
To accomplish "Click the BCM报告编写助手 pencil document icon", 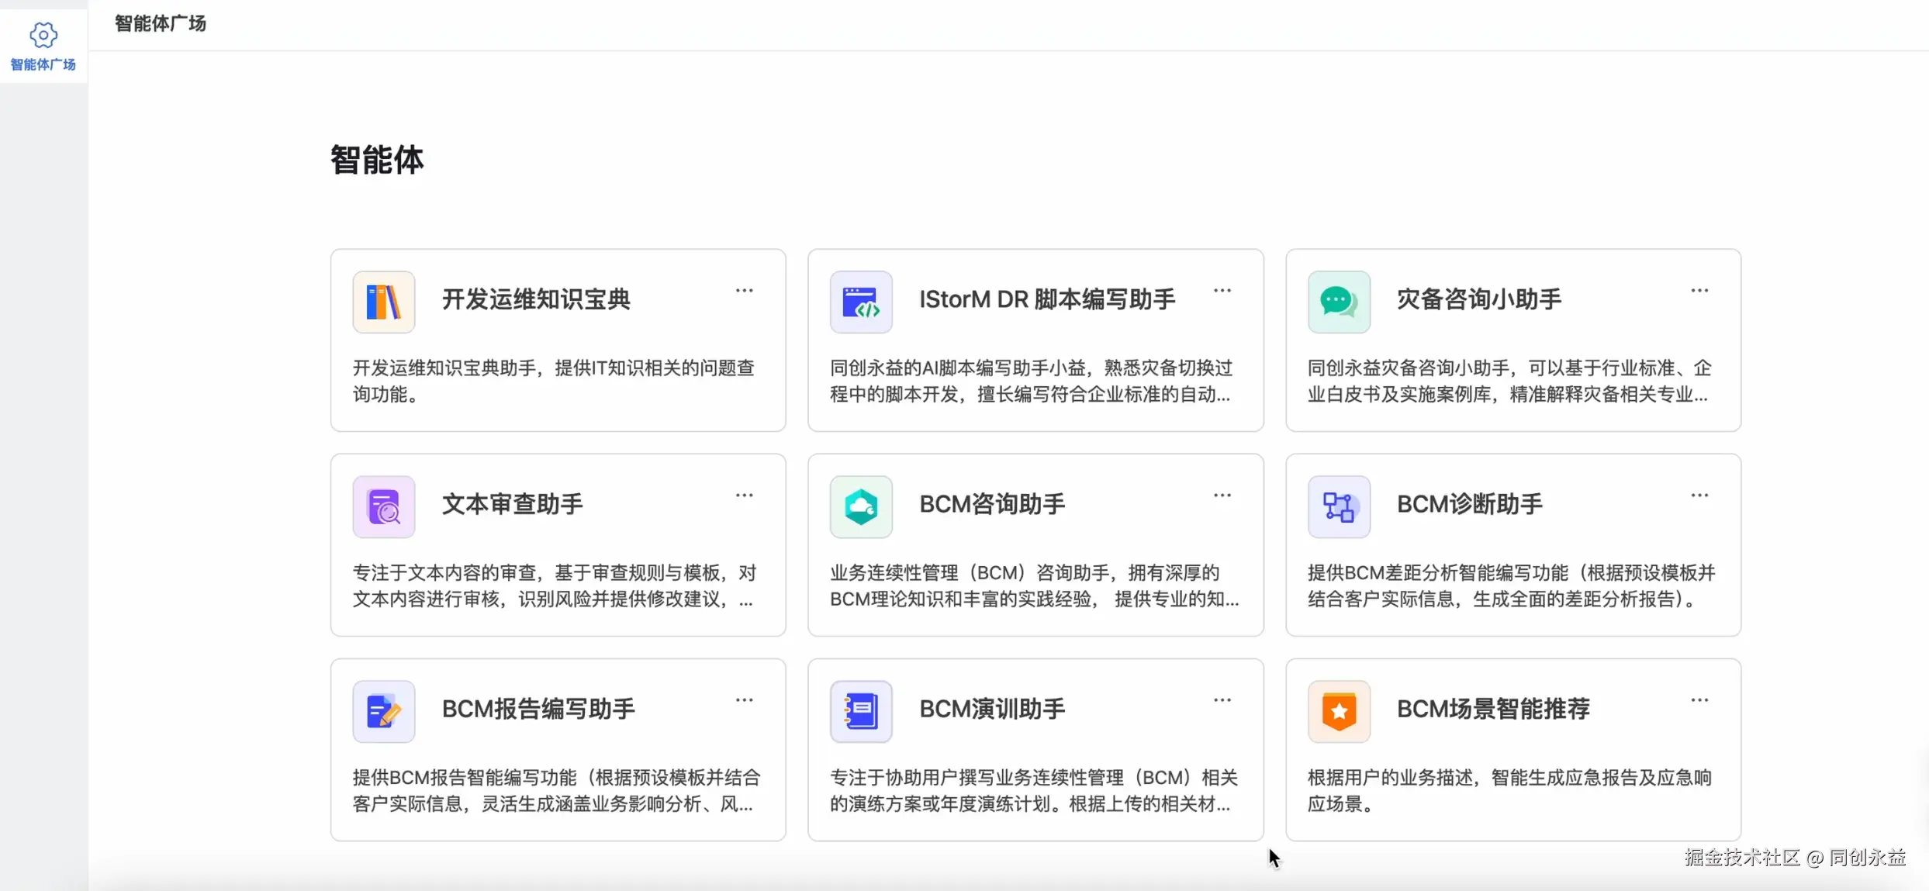I will 383,711.
